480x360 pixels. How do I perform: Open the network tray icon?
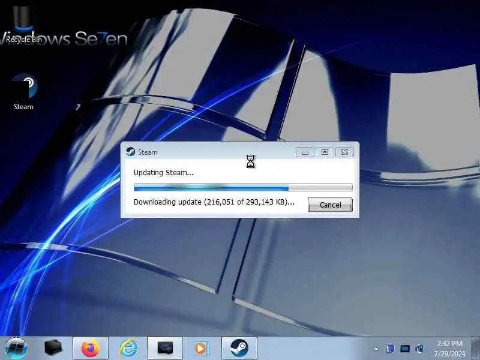click(404, 349)
